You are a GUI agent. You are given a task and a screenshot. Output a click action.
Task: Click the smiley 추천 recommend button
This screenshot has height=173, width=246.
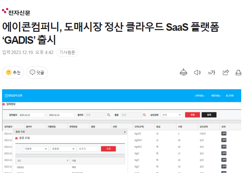point(13,72)
